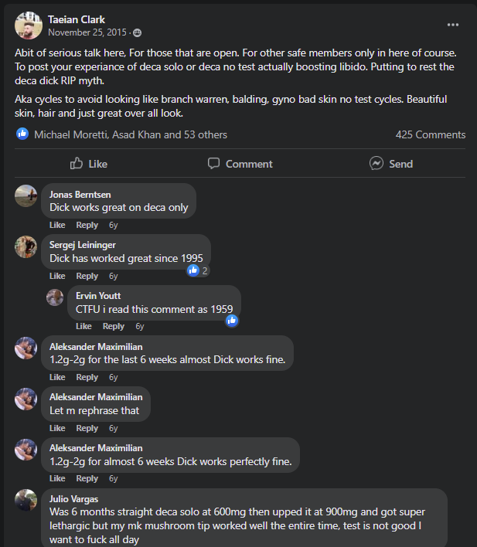The width and height of the screenshot is (477, 547).
Task: Like Jonas Berntsen's comment
Action: [57, 225]
